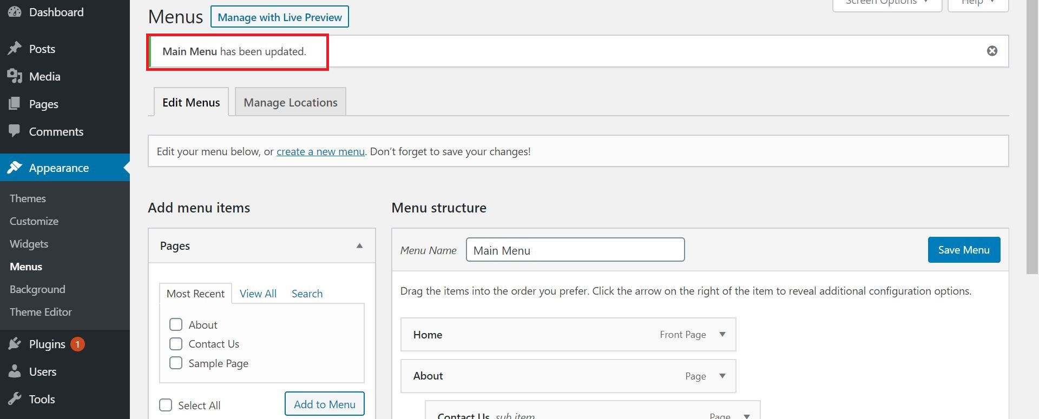
Task: Open Plugins via the plugin icon
Action: tap(15, 344)
